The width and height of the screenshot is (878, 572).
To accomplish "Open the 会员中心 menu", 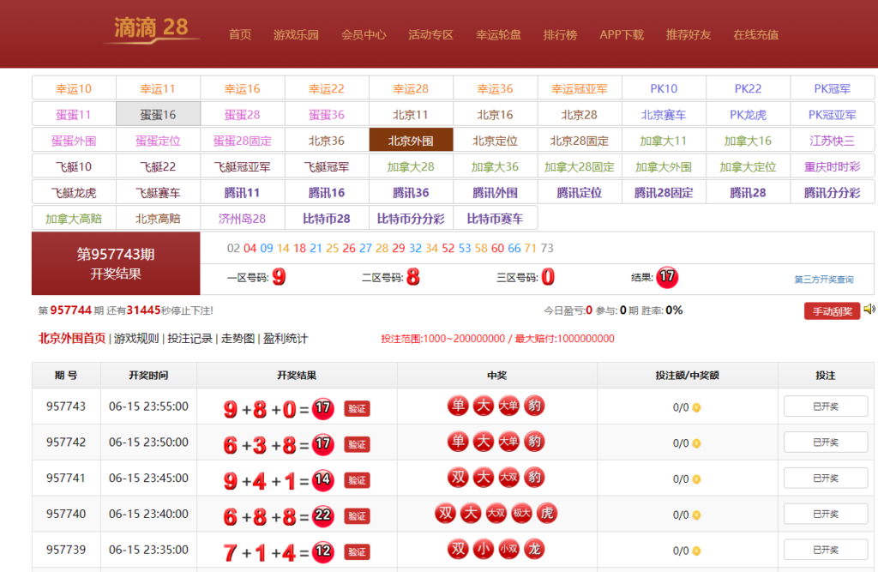I will pos(364,34).
